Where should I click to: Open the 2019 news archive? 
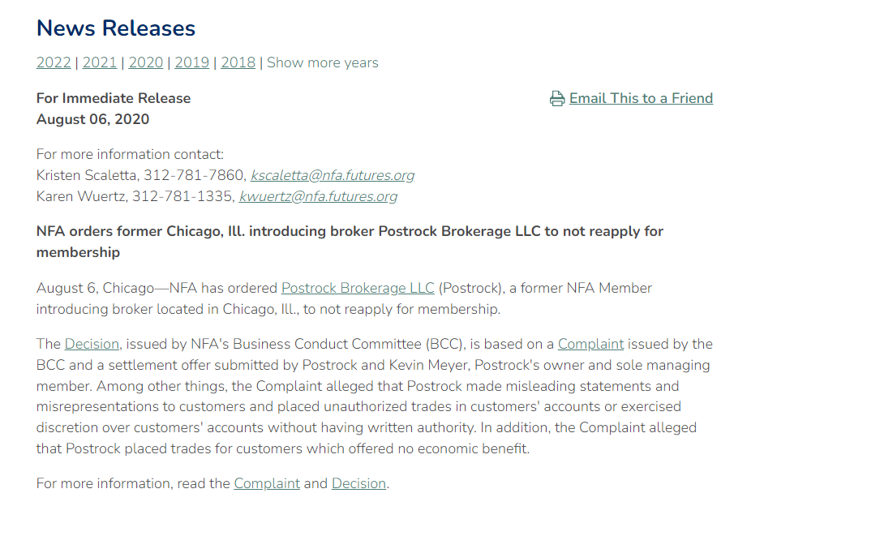click(191, 62)
